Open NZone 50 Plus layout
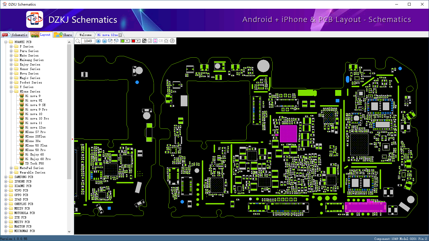 (36, 145)
